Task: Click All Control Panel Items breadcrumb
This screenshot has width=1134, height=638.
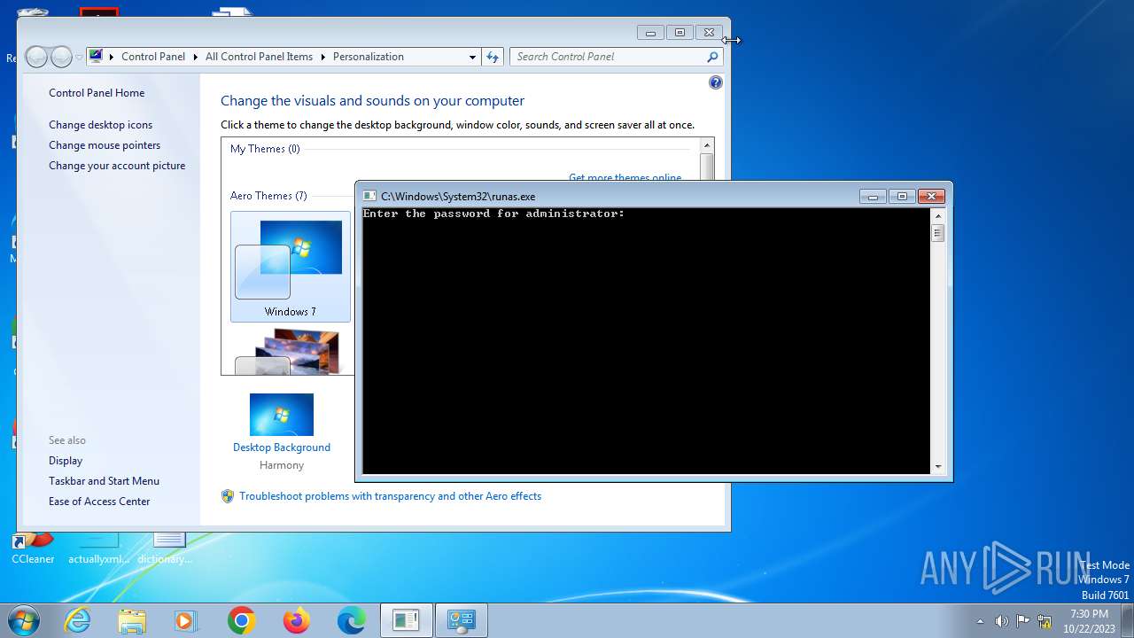Action: point(259,57)
